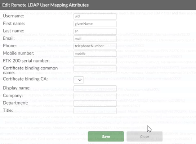The height and width of the screenshot is (144, 196).
Task: Click the FTK-200 serial number field
Action: pyautogui.click(x=95, y=61)
